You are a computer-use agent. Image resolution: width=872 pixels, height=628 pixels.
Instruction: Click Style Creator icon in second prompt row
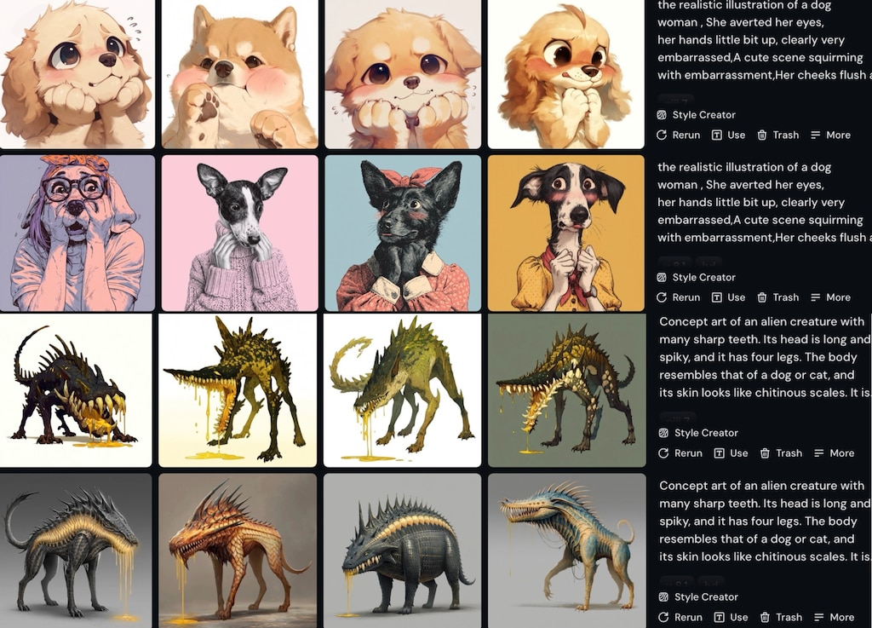[x=662, y=278]
